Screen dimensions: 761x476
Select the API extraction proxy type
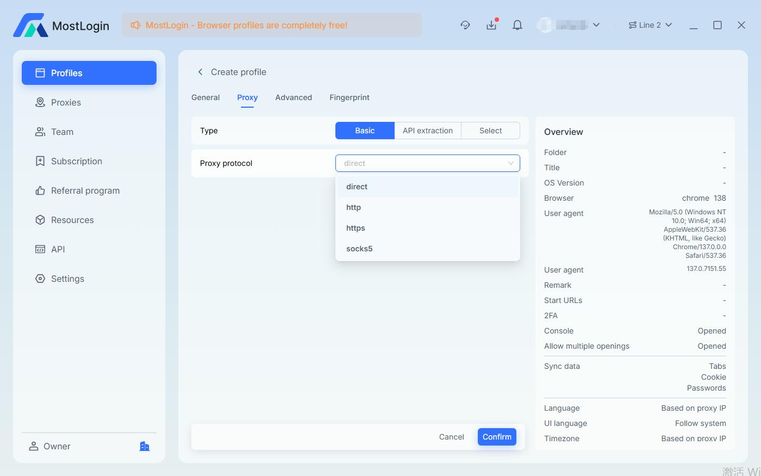click(428, 131)
